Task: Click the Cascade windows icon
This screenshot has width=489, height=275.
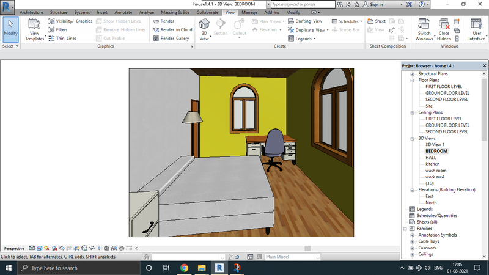Action: 457,30
